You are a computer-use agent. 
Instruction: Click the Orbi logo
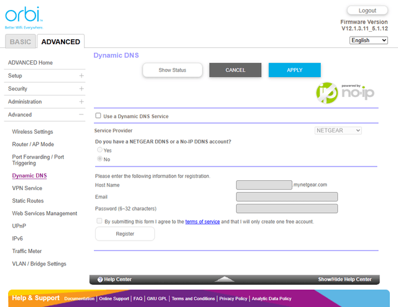[x=24, y=18]
